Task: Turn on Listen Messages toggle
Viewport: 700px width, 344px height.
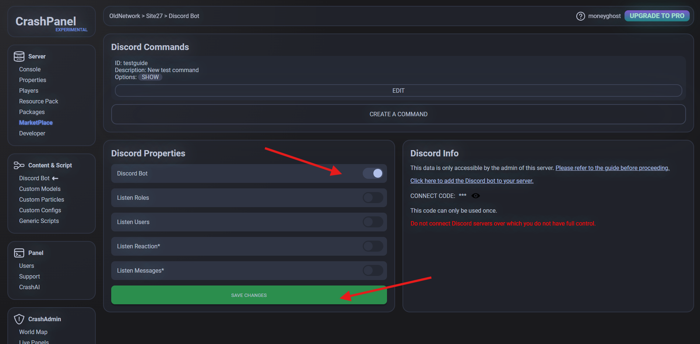Action: point(373,270)
